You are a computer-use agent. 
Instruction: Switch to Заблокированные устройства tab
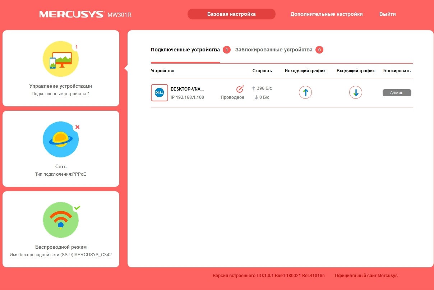point(274,50)
